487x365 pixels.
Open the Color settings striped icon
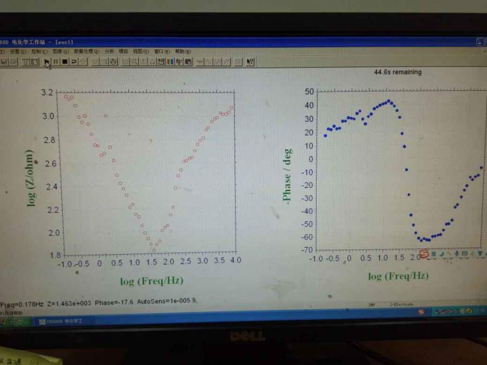coord(170,62)
